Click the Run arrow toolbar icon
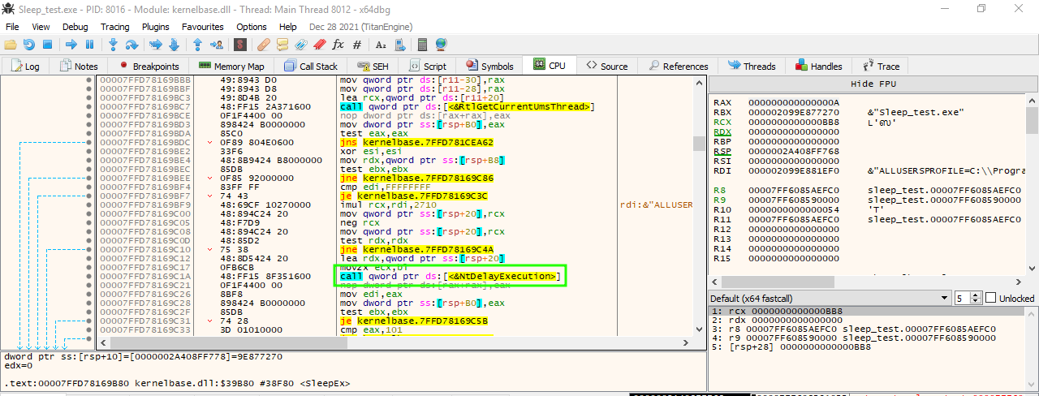The height and width of the screenshot is (396, 1039). pos(71,44)
